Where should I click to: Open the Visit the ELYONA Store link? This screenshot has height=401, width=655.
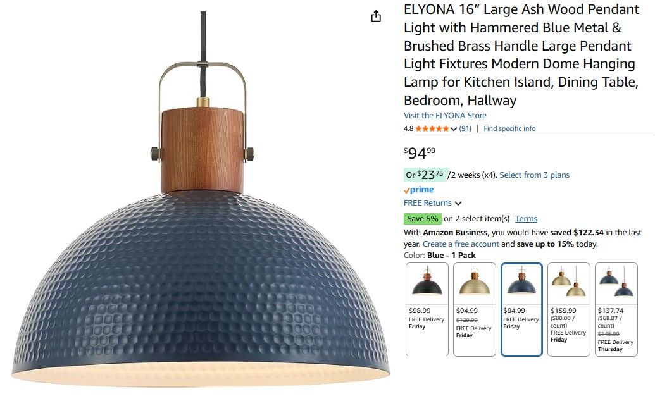(445, 115)
